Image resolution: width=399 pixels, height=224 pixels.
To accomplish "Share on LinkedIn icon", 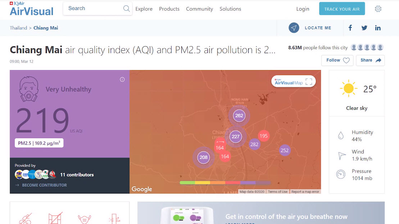I will tap(378, 28).
